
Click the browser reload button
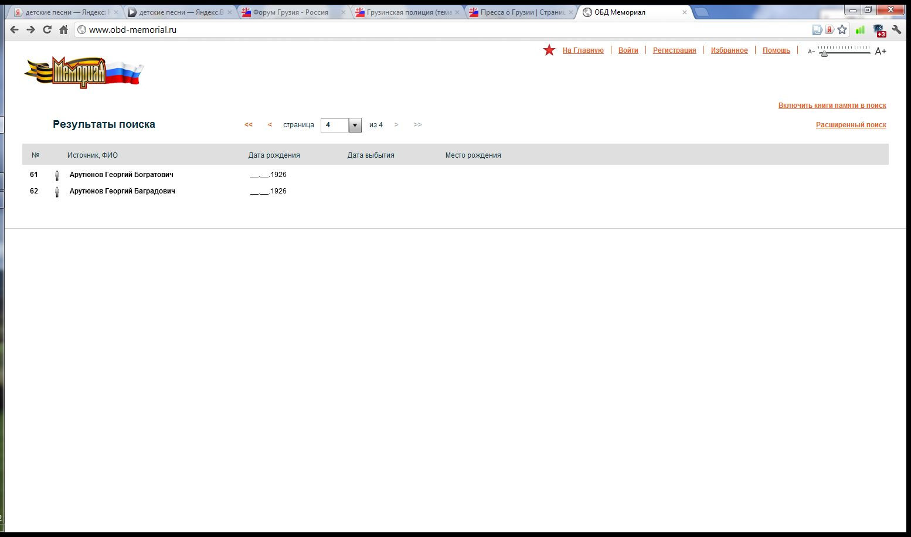[47, 30]
